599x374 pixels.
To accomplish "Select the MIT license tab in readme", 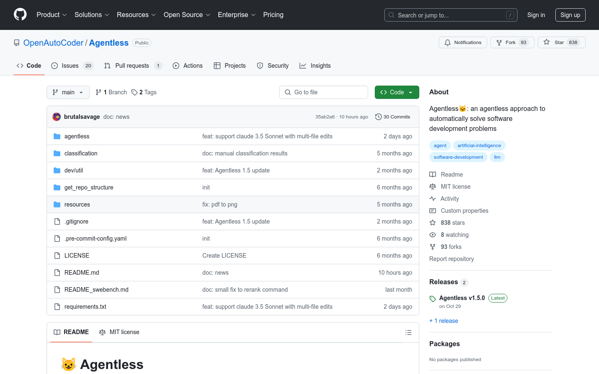I will pyautogui.click(x=119, y=332).
